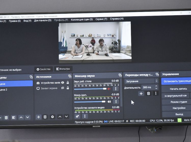
Task: Open scene filters icon in Scenes panel
Action: [x=13, y=117]
